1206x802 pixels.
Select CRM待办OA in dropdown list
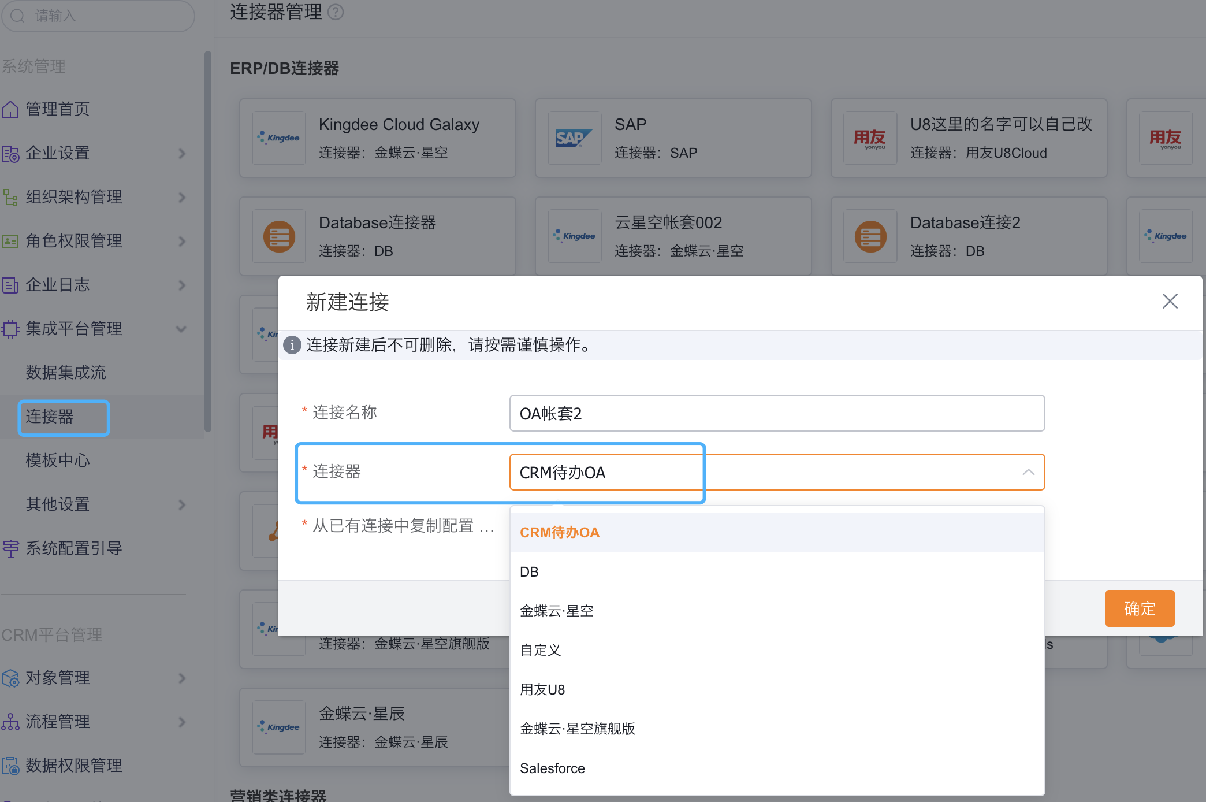pos(777,533)
